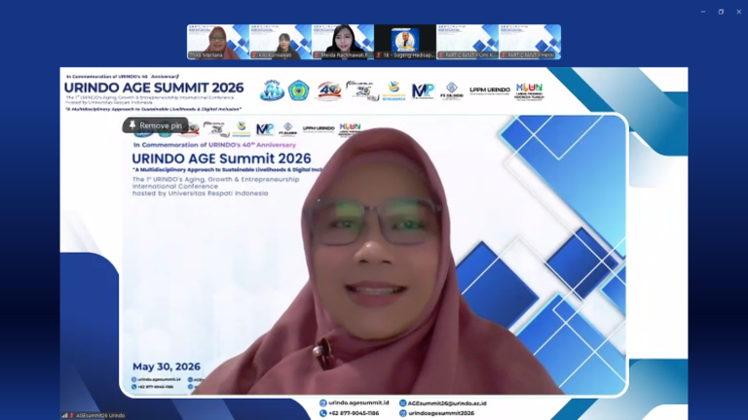748x420 pixels.
Task: Select the 18 - Sugeng Hadisap... participant thumbnail
Action: point(405,42)
